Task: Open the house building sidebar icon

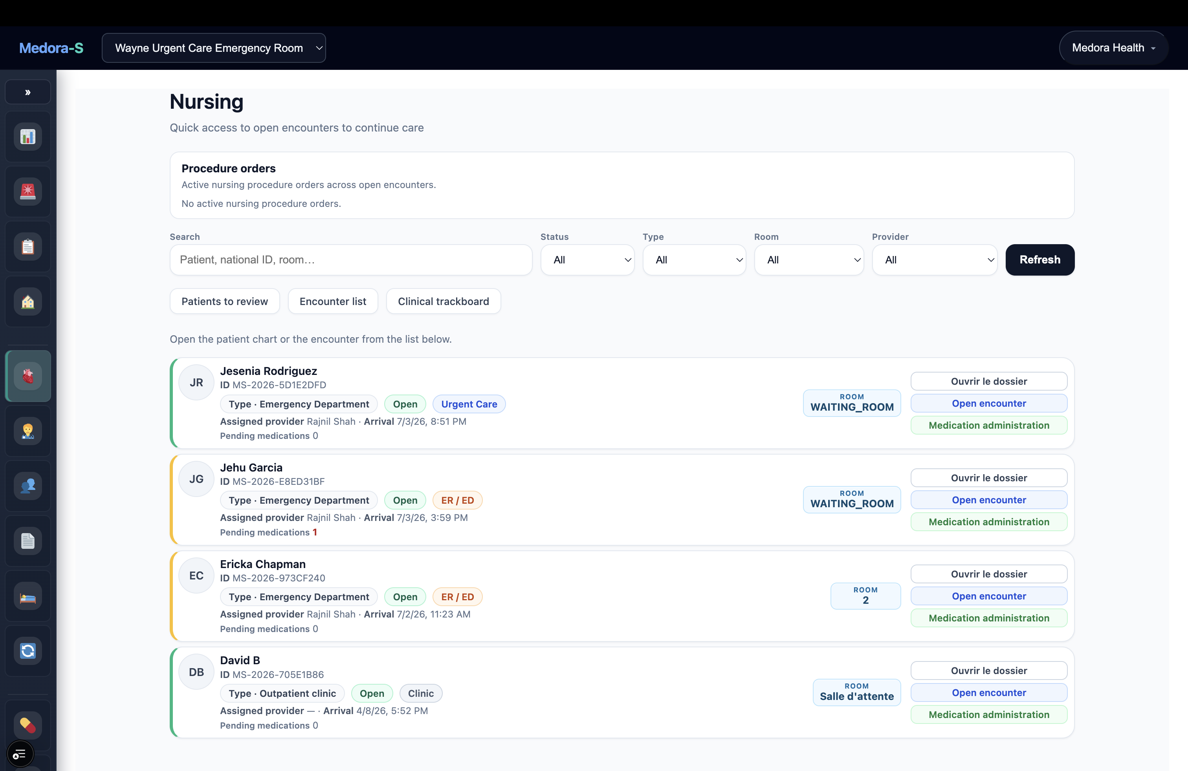Action: coord(28,302)
